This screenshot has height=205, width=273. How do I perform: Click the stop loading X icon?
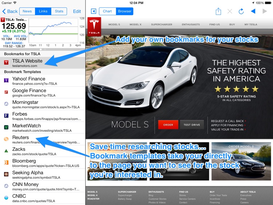[230, 11]
